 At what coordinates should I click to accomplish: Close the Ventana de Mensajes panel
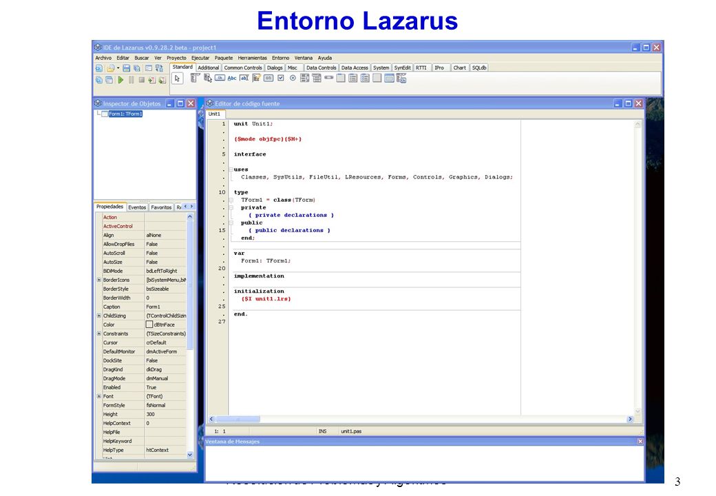(640, 441)
